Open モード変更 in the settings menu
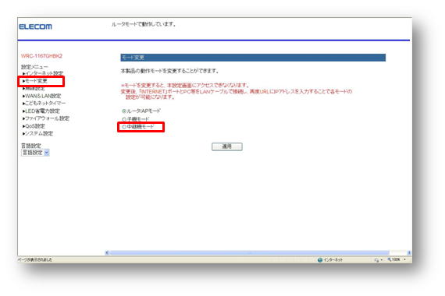The image size is (445, 296). pyautogui.click(x=35, y=81)
